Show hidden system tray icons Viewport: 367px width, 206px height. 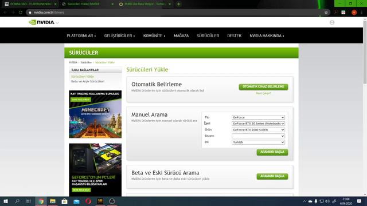304,201
